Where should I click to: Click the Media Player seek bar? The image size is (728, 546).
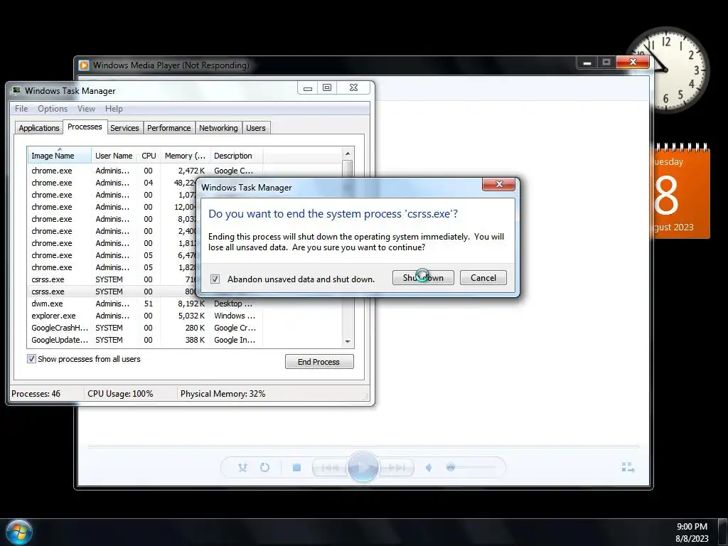(363, 446)
